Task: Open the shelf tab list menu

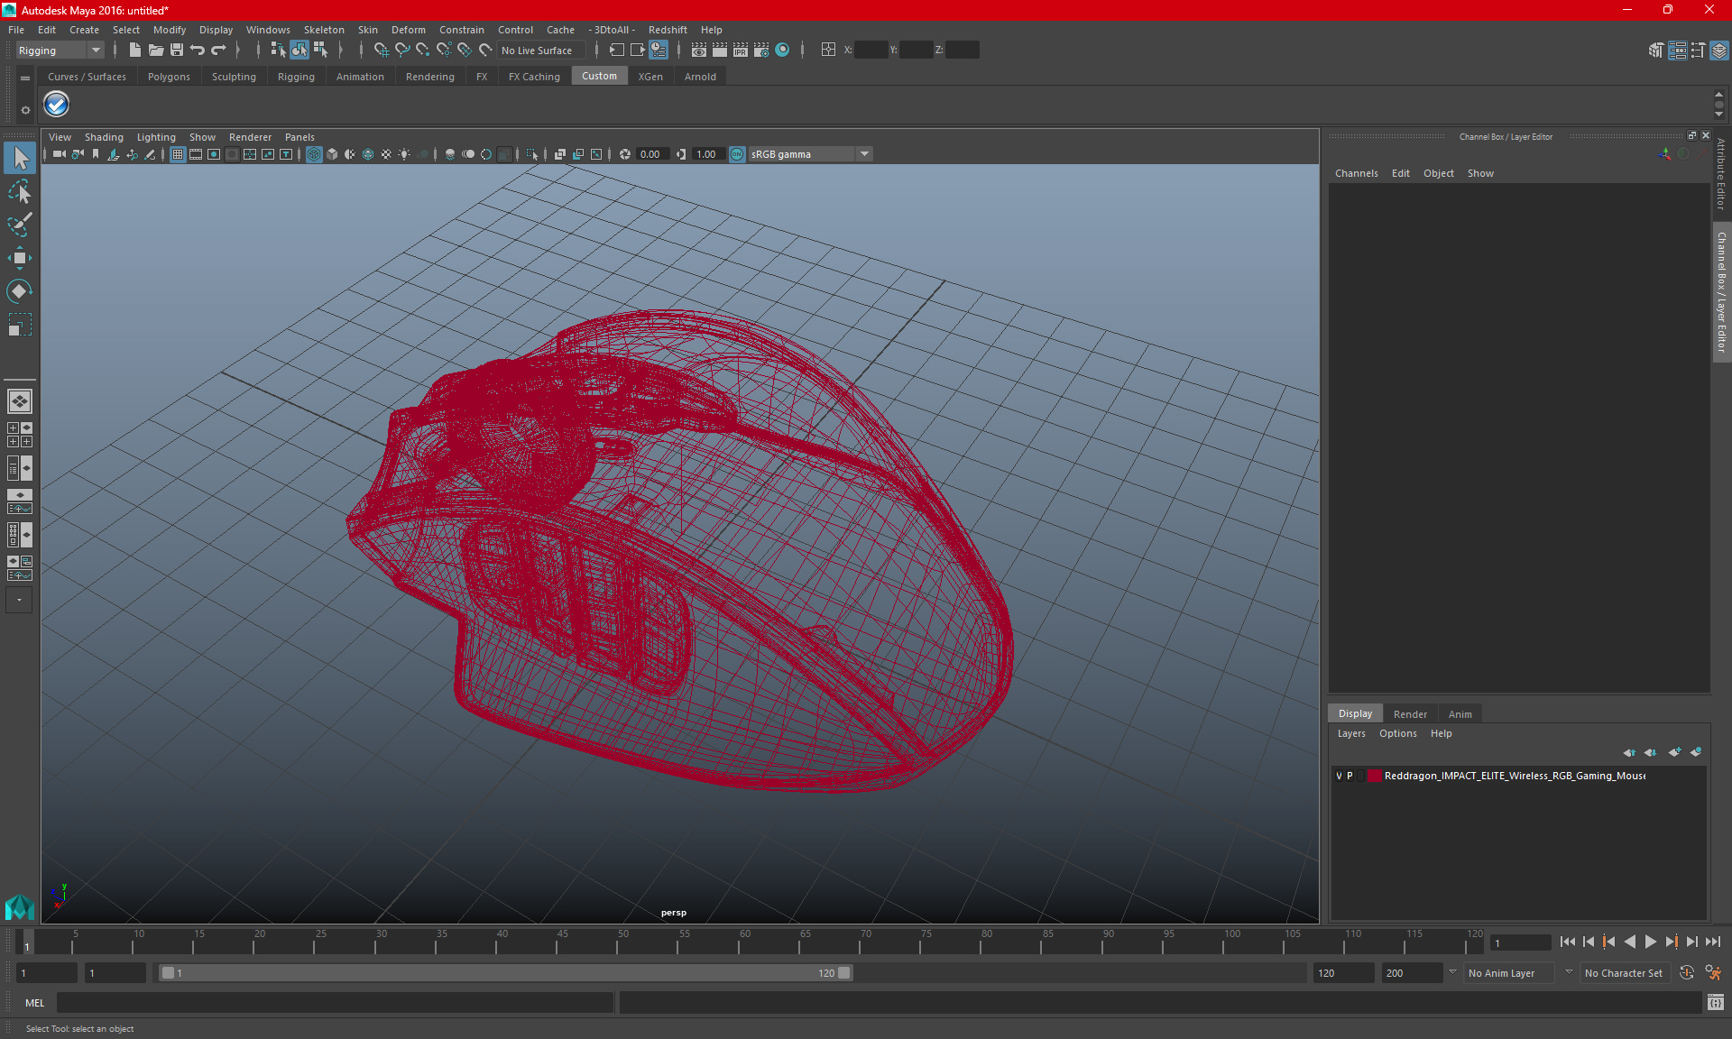Action: tap(25, 78)
